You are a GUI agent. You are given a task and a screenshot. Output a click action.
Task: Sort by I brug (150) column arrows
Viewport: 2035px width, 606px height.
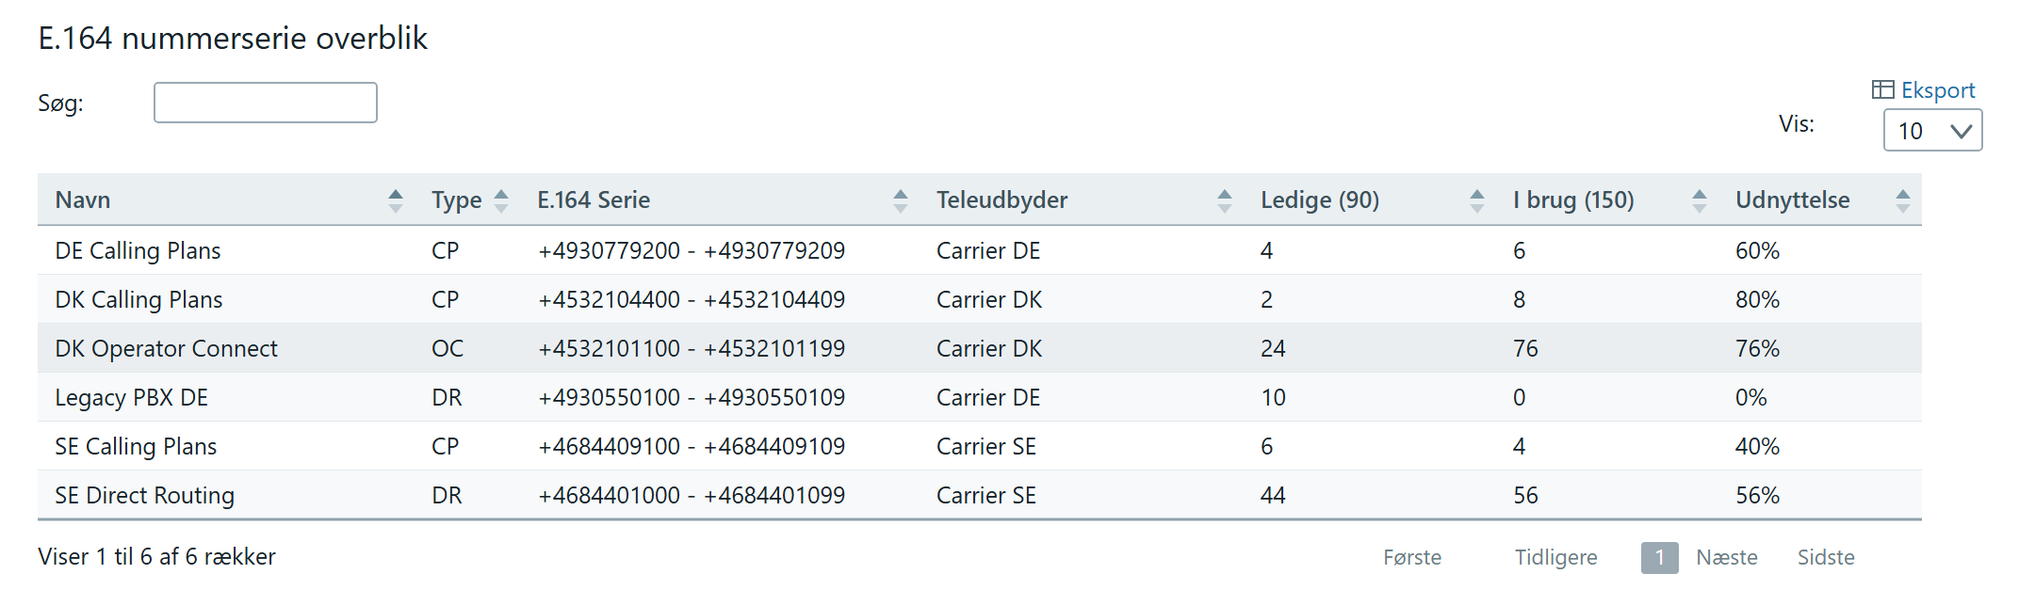(x=1700, y=200)
